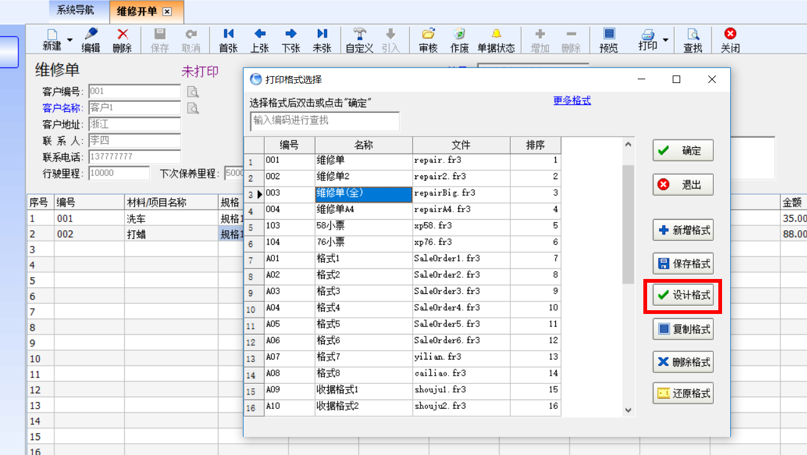Click the yilian.fr3 file cell
Image resolution: width=807 pixels, height=455 pixels.
click(461, 357)
